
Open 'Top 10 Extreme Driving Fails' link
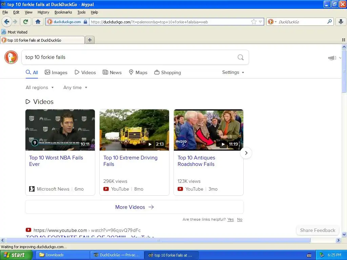pyautogui.click(x=130, y=161)
